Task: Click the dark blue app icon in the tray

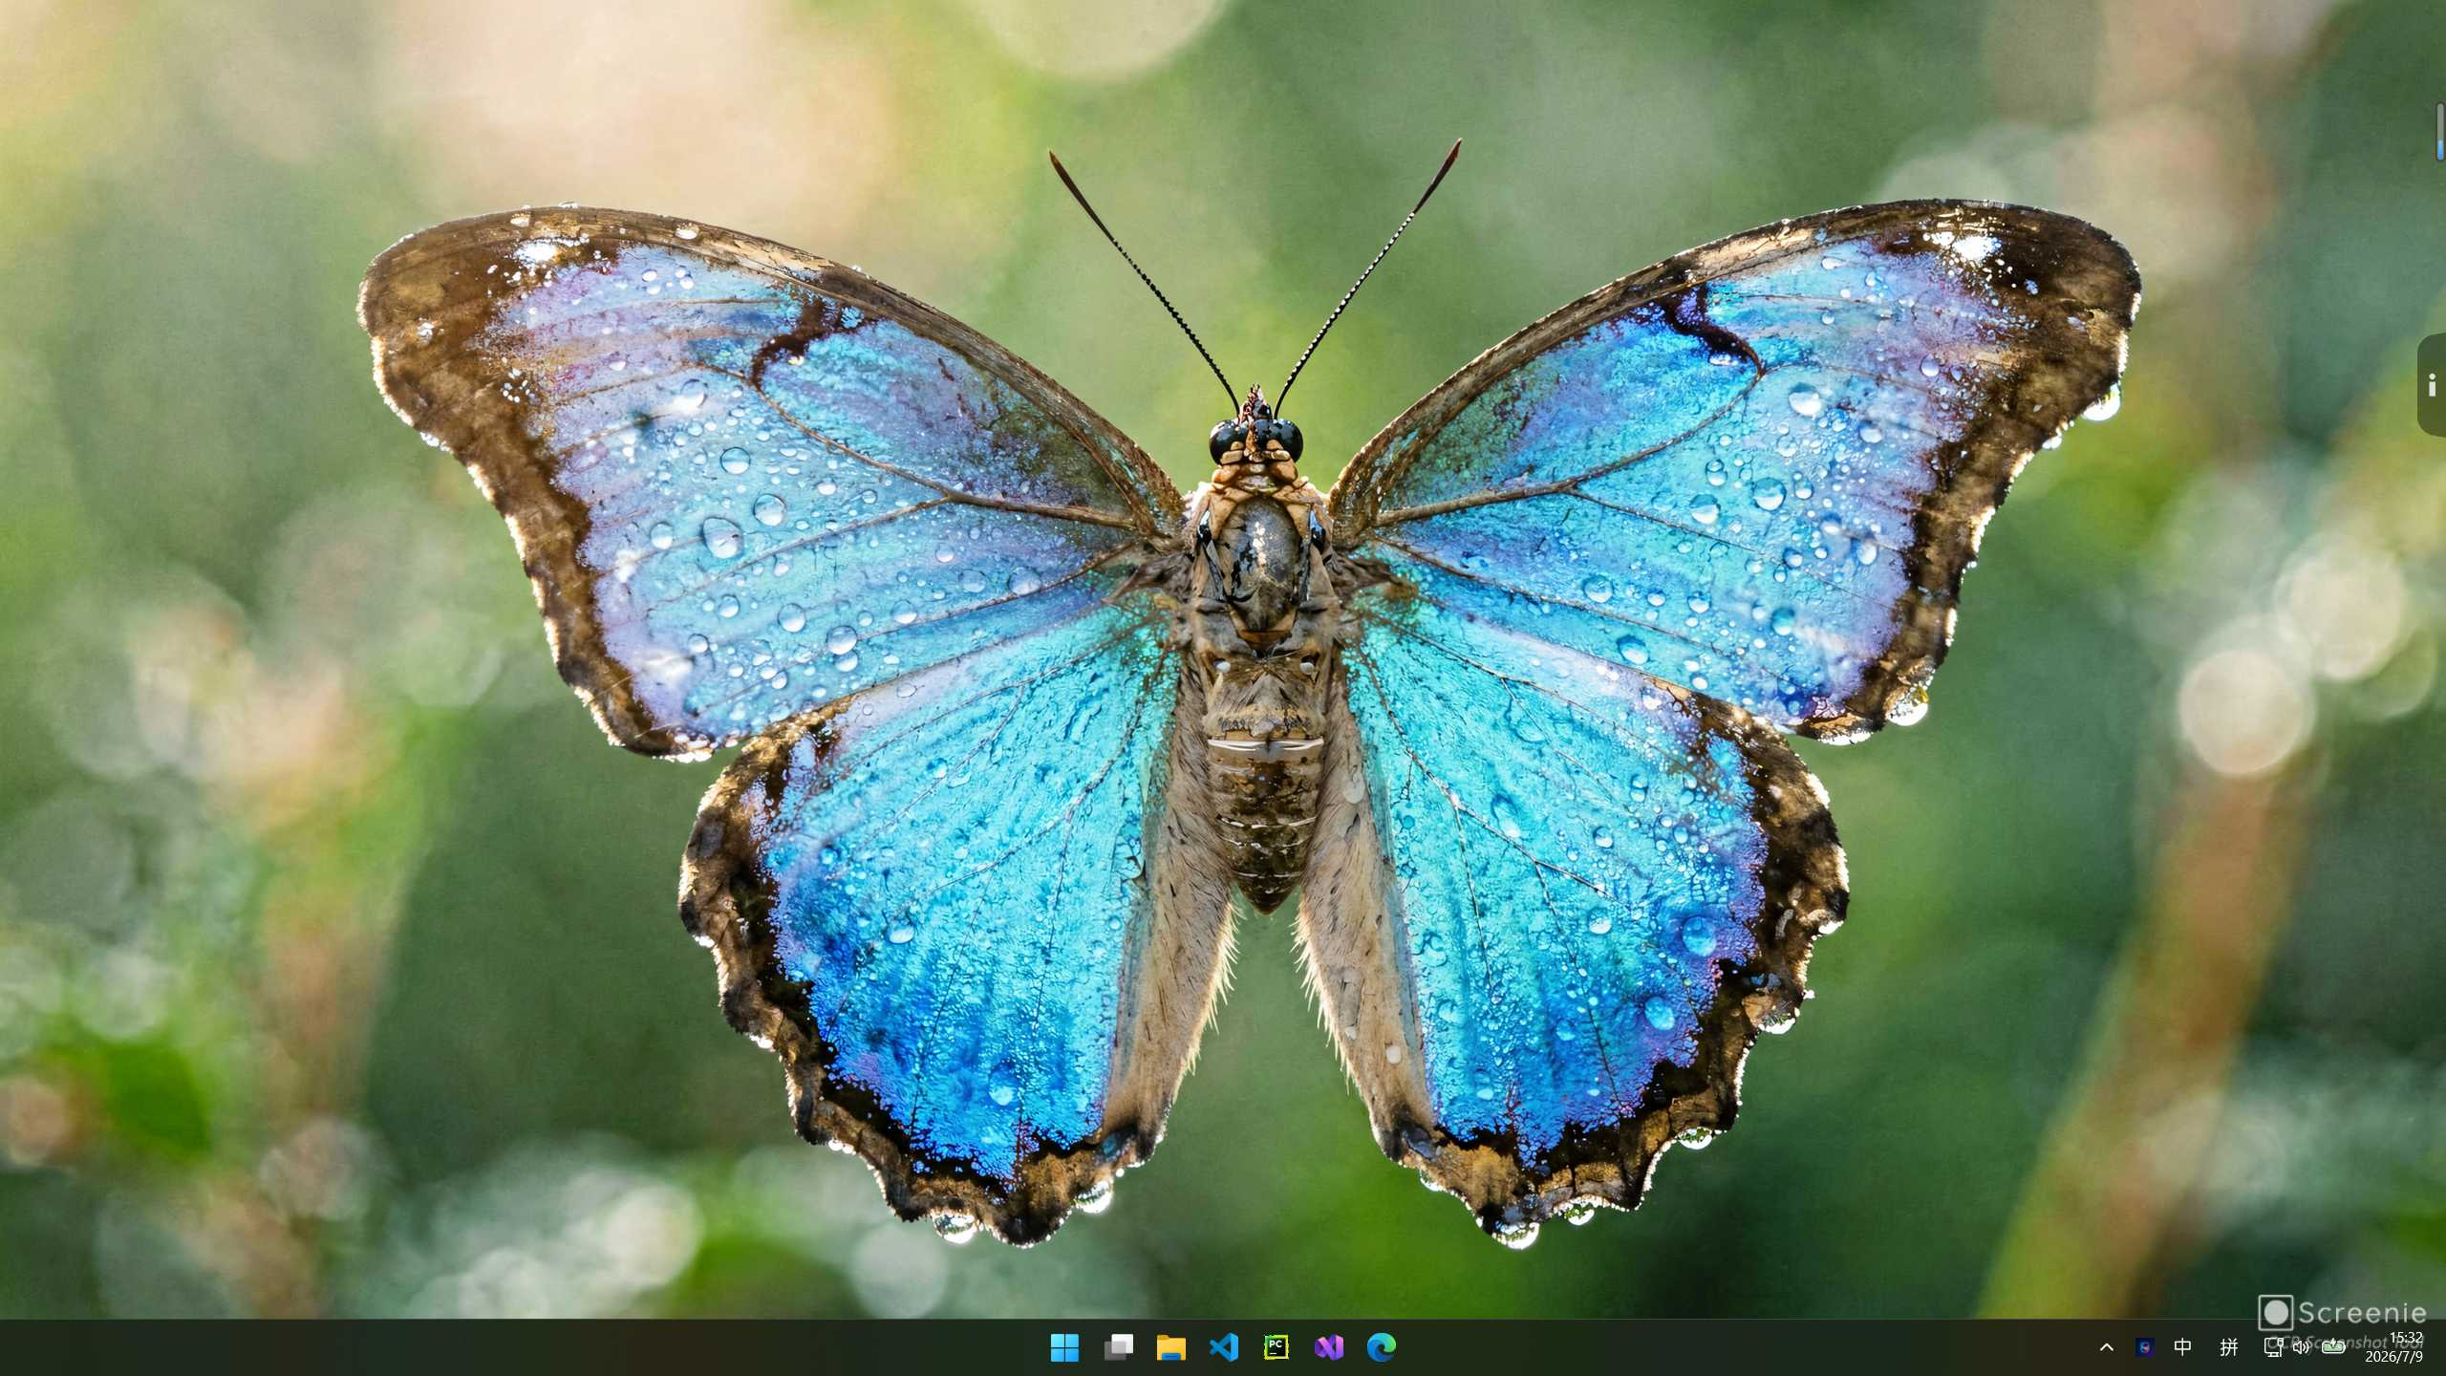Action: click(2145, 1347)
